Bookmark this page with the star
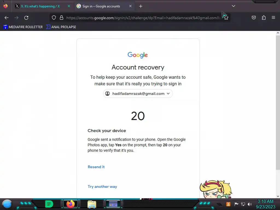 coord(226,18)
